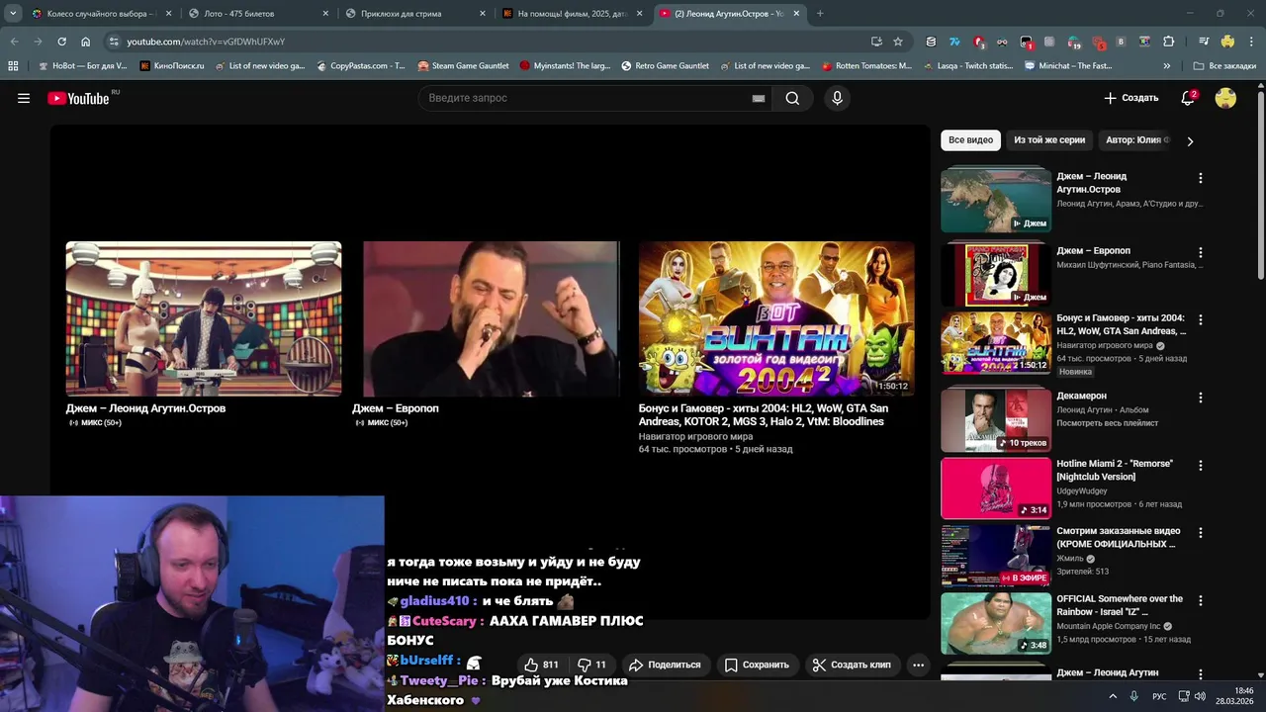
Task: Click the Создать create button
Action: click(x=1130, y=98)
